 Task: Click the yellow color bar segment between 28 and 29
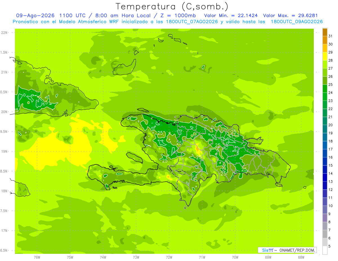[325, 56]
